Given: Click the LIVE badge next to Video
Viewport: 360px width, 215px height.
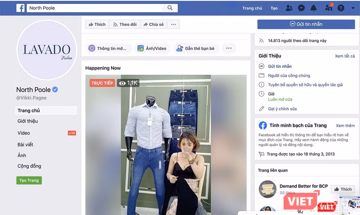Looking at the screenshot, I should pos(72,133).
